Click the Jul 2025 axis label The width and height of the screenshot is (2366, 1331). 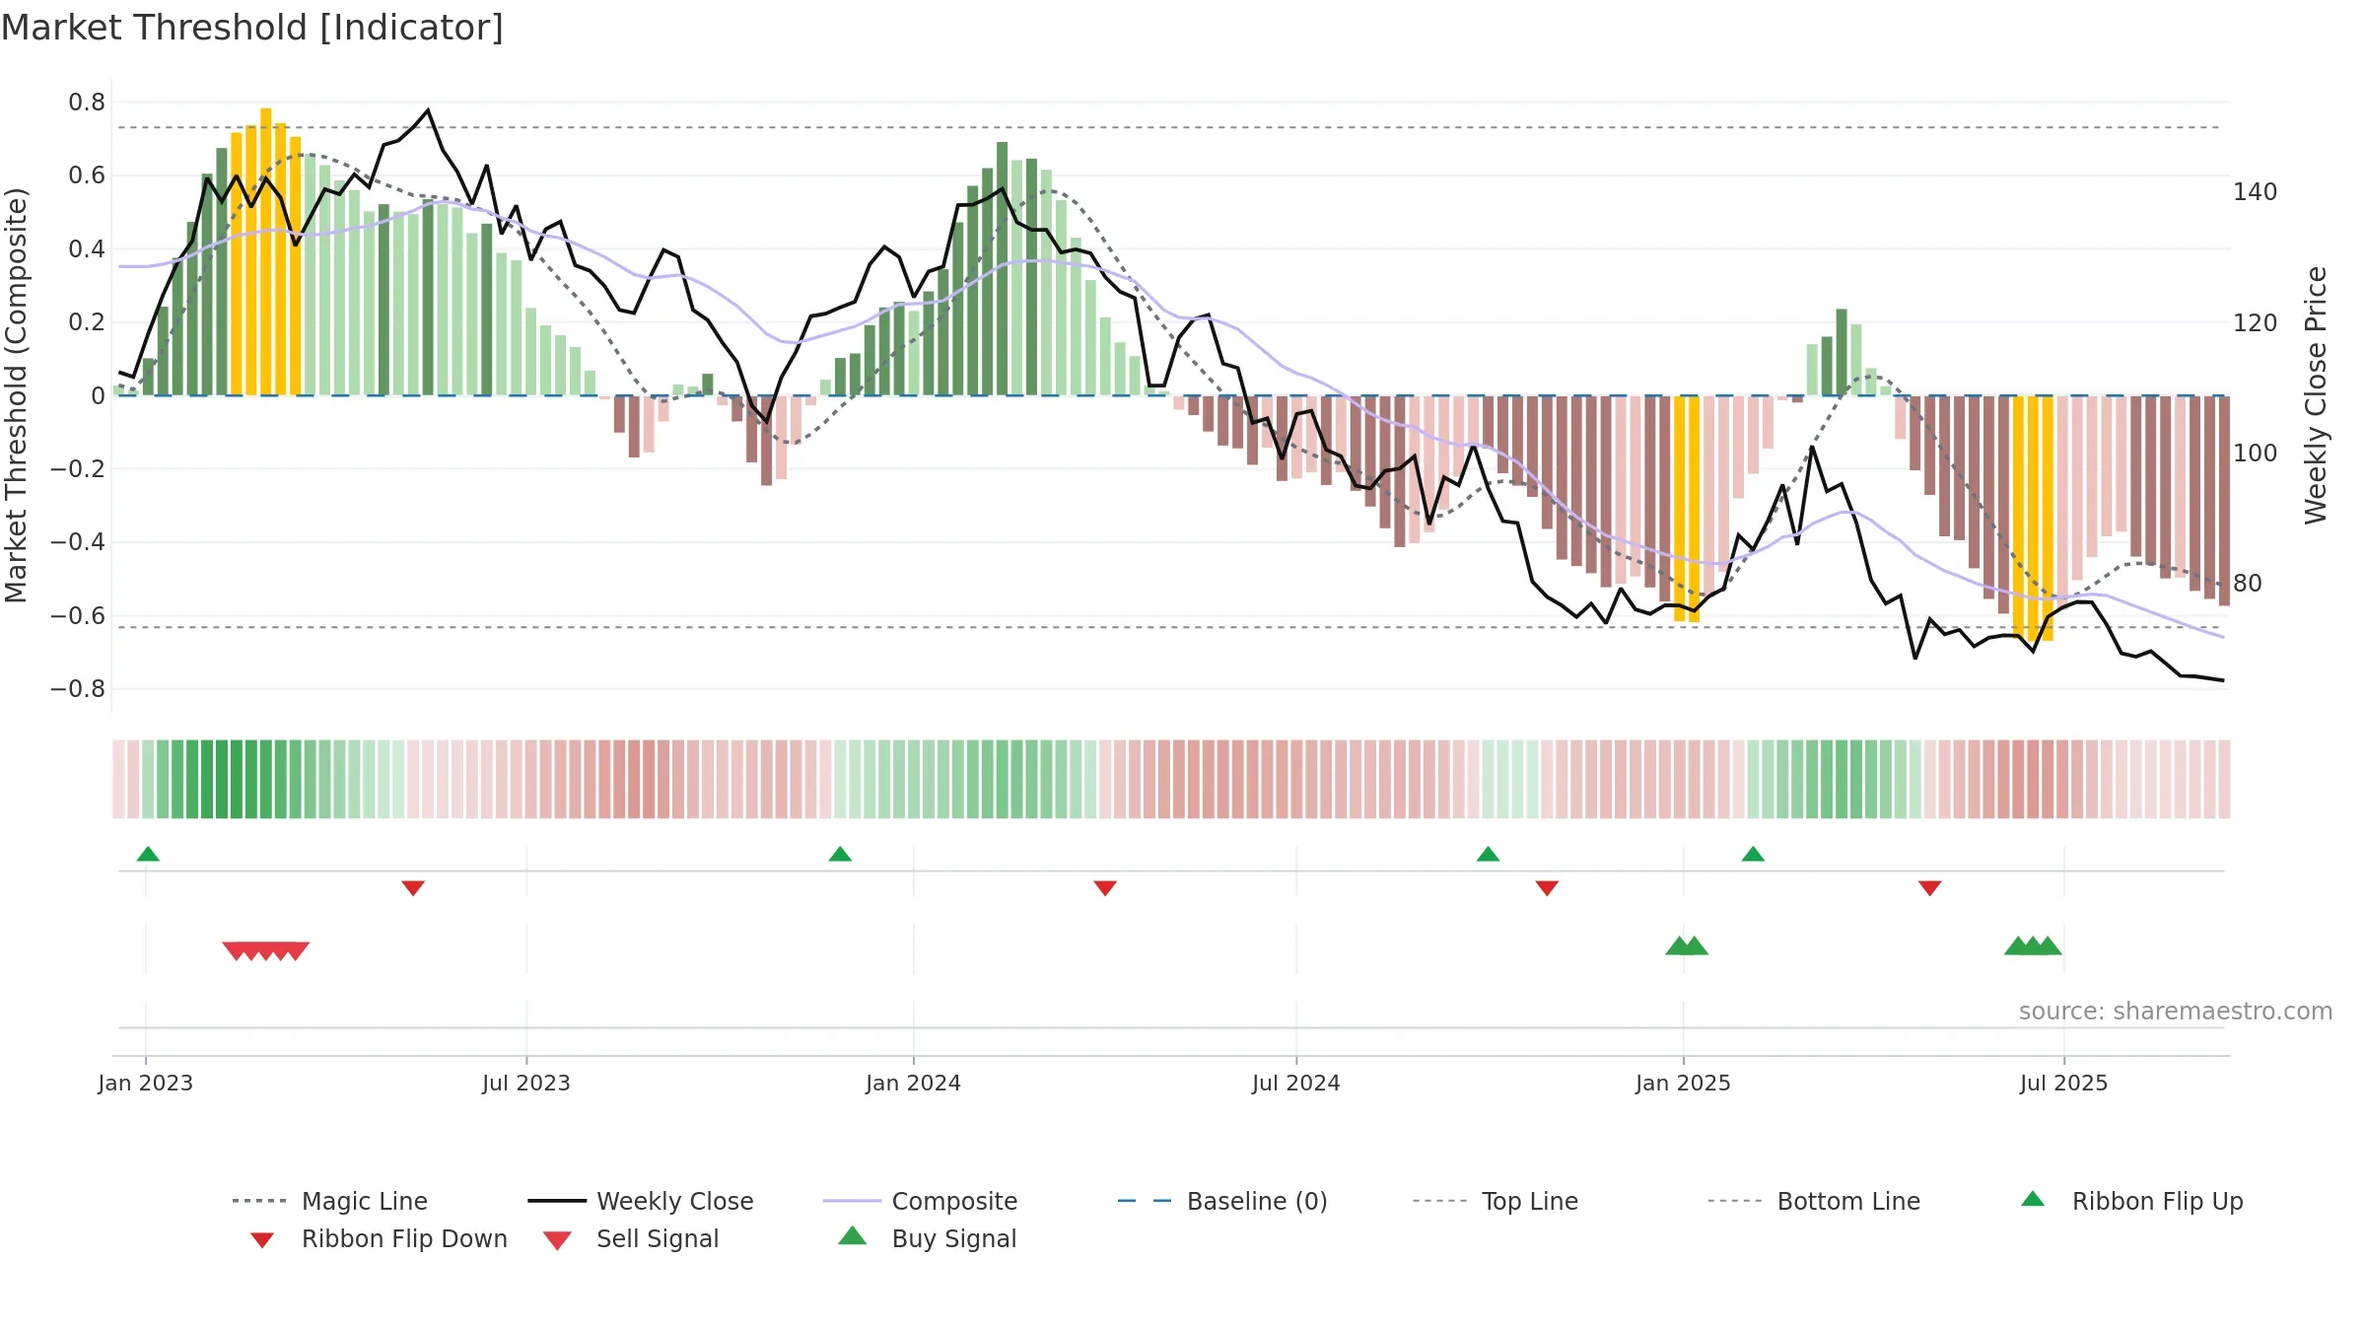point(2064,1083)
